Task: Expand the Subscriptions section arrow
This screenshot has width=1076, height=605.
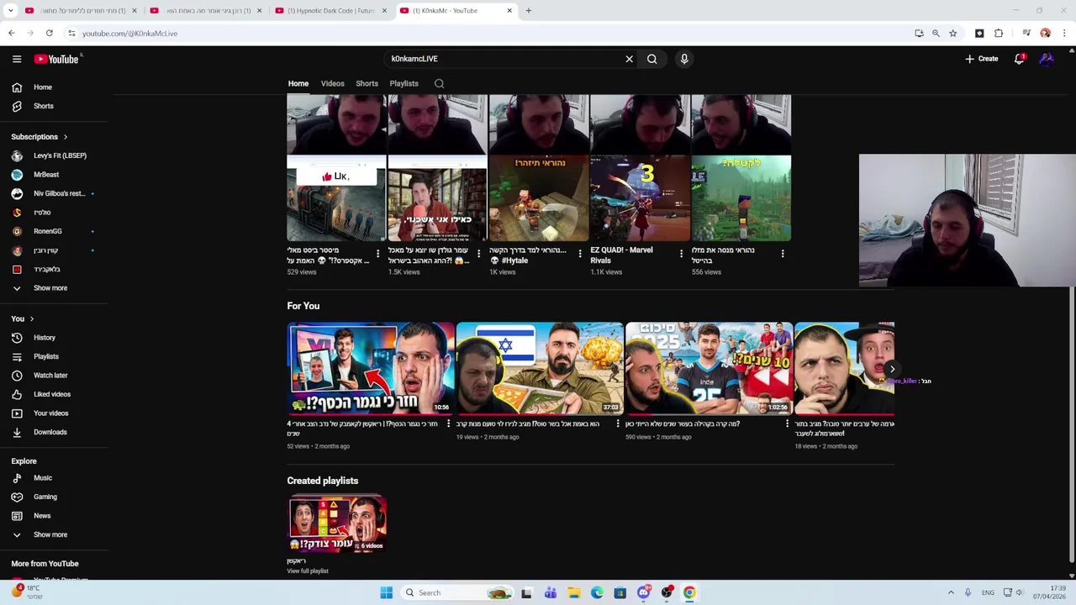Action: click(x=65, y=137)
